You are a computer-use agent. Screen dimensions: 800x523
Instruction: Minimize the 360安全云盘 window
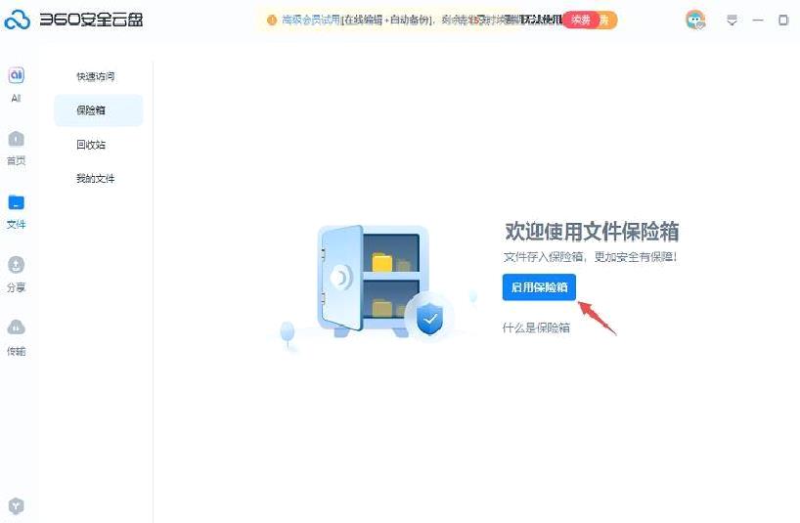tap(758, 21)
